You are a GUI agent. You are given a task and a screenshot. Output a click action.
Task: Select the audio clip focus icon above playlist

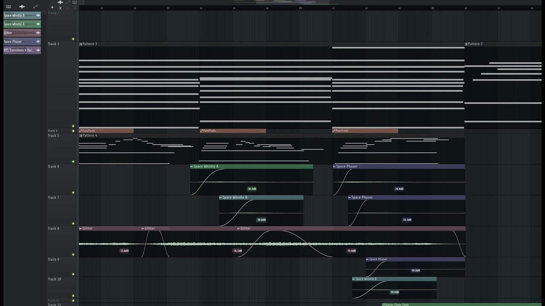click(60, 2)
